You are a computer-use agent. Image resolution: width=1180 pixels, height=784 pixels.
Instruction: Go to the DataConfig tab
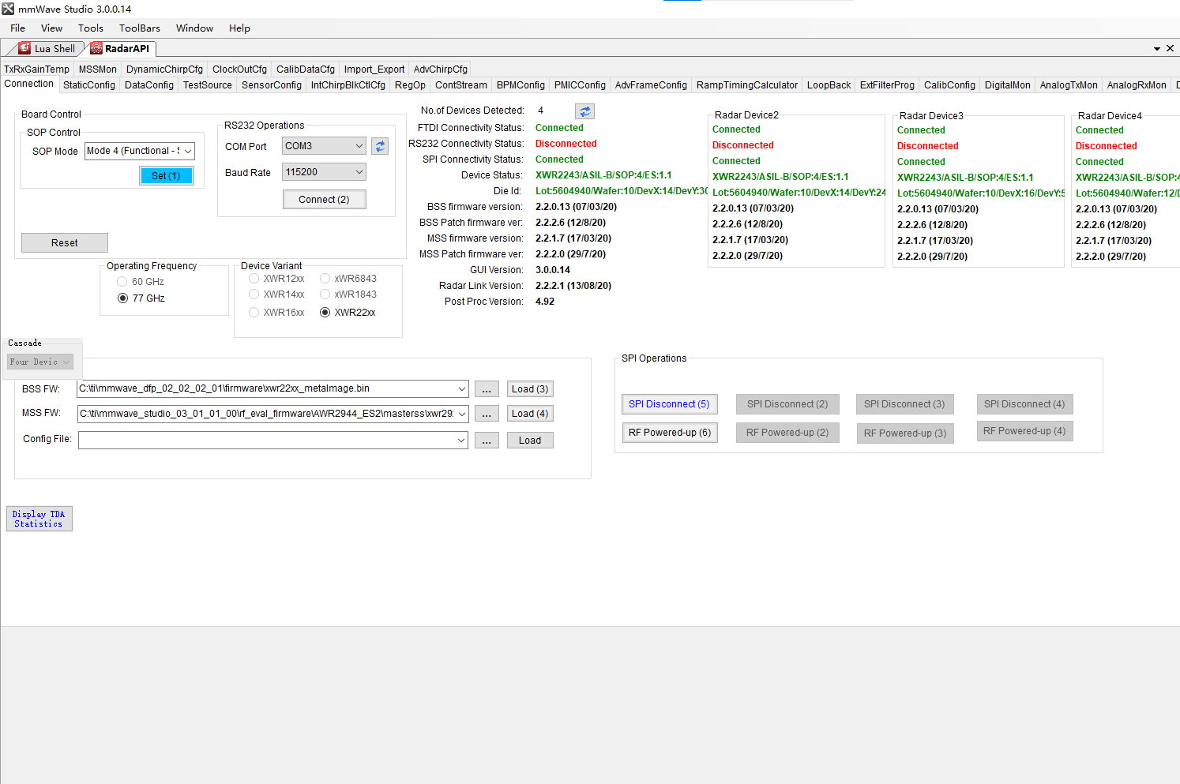(x=149, y=85)
